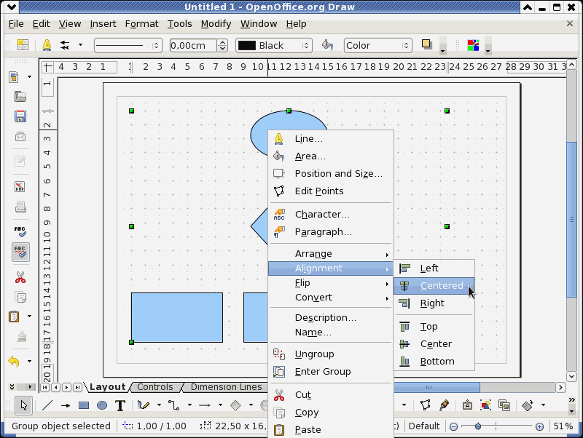Click the Available colors swatch icon
The height and width of the screenshot is (438, 583).
click(x=473, y=45)
